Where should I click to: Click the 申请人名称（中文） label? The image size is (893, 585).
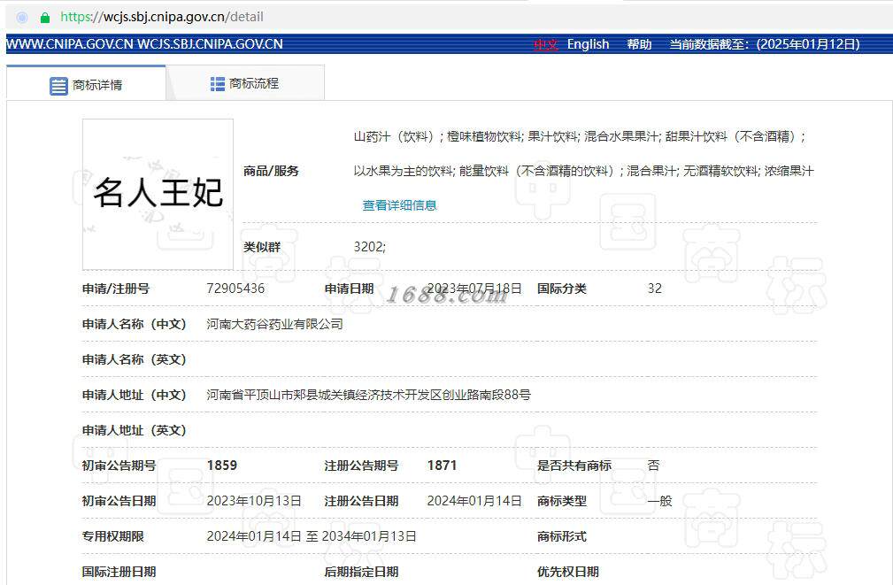point(135,324)
